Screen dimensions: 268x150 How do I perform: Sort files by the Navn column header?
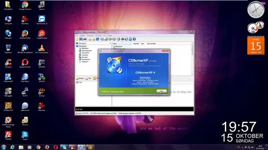click(x=122, y=43)
